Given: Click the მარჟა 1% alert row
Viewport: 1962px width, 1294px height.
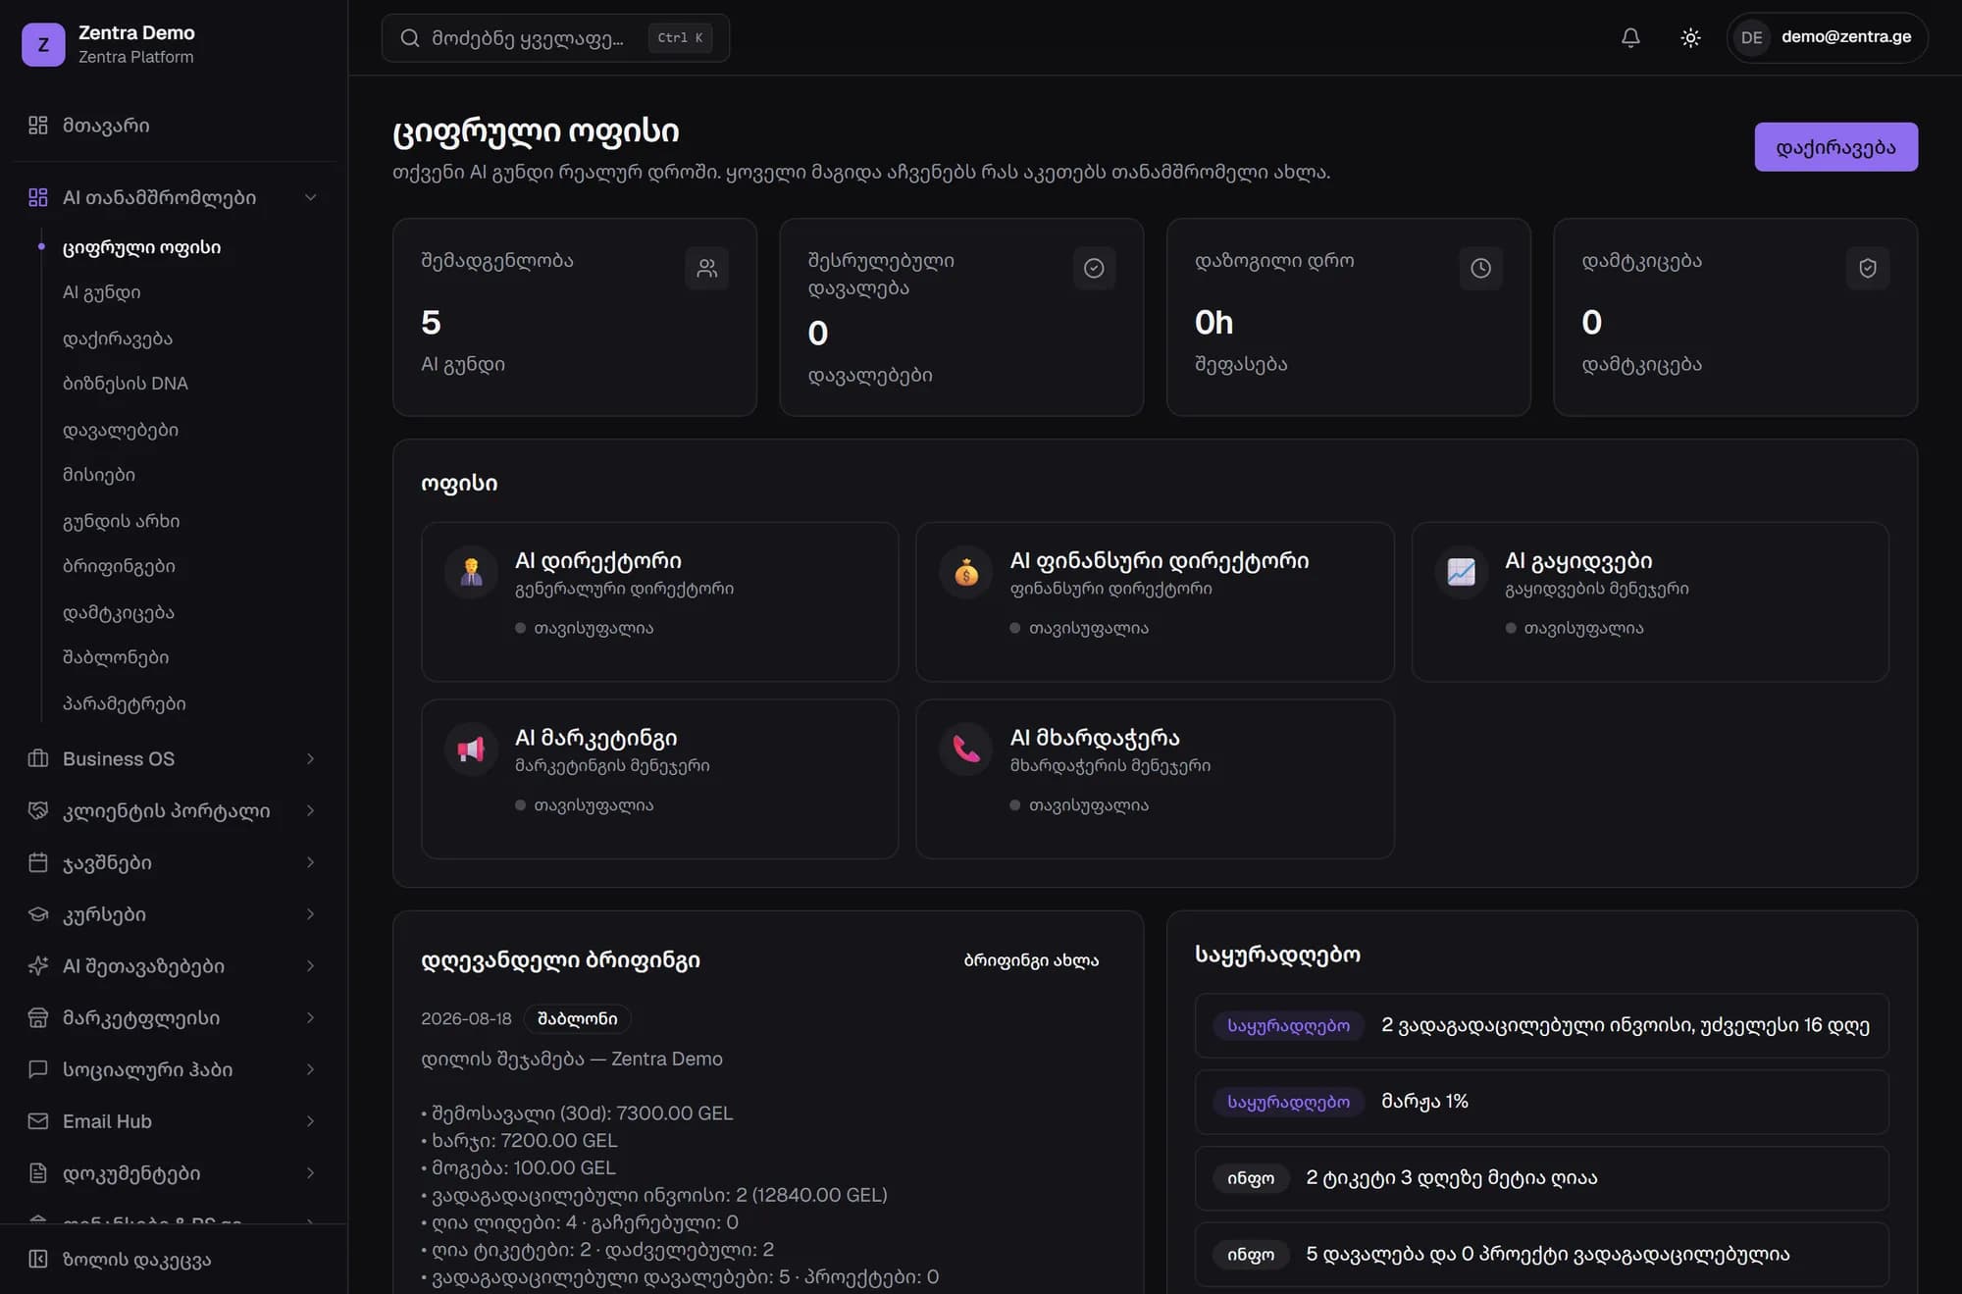Looking at the screenshot, I should pyautogui.click(x=1541, y=1102).
